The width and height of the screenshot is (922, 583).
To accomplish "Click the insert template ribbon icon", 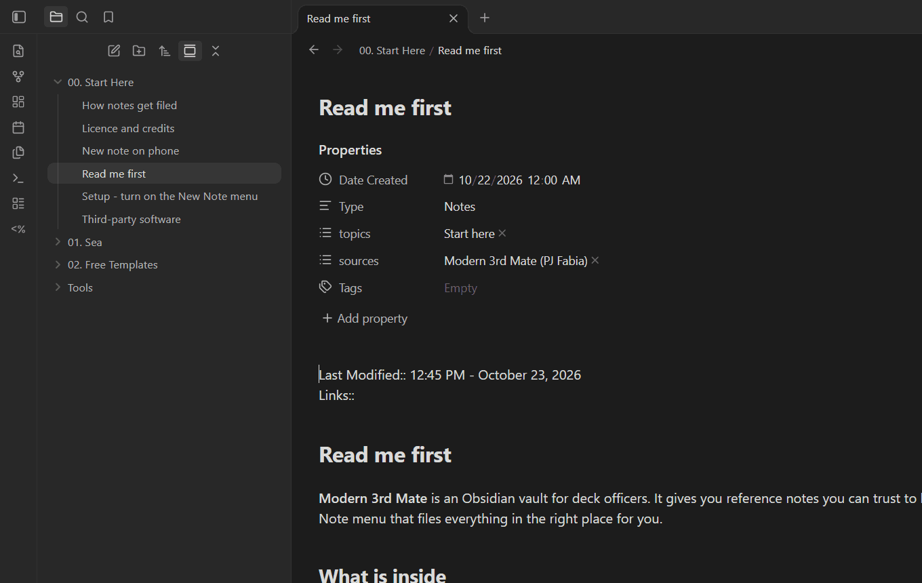I will (18, 153).
